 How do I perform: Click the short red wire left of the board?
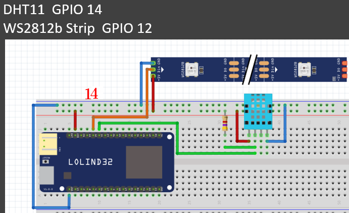[x=75, y=120]
